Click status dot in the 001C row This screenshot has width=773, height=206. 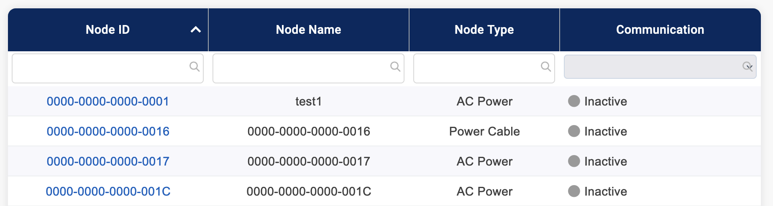(x=574, y=191)
